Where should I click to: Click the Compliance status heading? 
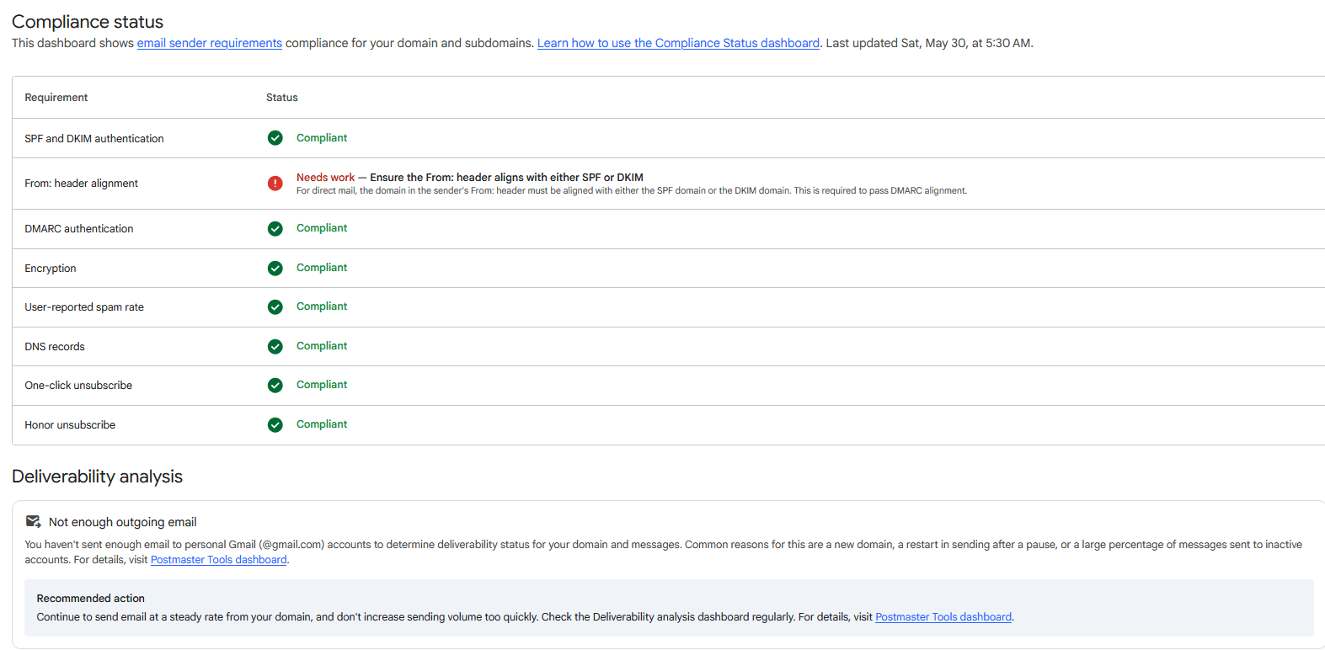point(88,22)
